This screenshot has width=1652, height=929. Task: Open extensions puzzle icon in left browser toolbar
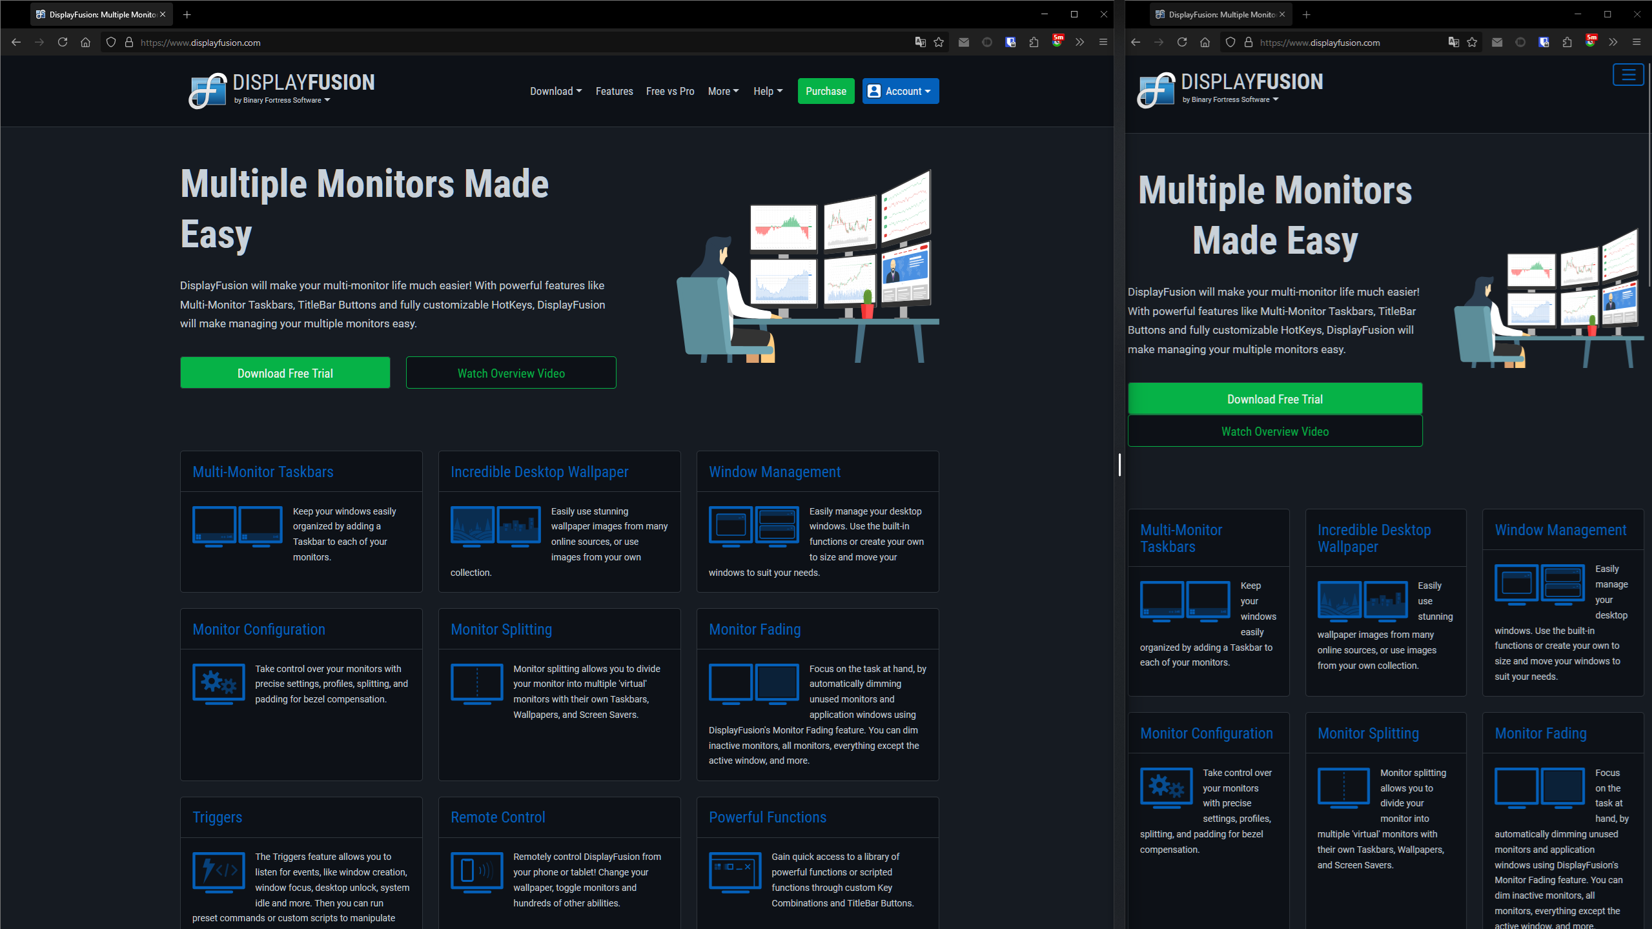click(1034, 43)
